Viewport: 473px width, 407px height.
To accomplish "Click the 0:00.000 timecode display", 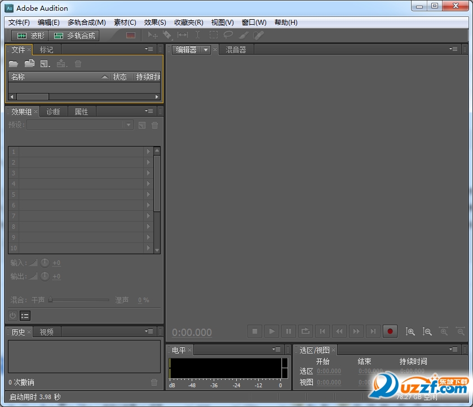I will (x=192, y=332).
